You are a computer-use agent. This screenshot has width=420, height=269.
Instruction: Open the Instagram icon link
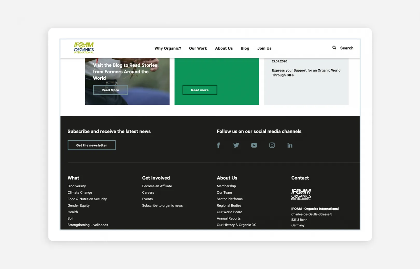coord(272,145)
